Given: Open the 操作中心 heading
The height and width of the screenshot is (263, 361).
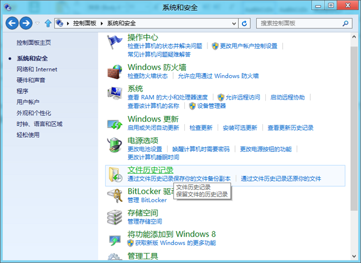Looking at the screenshot, I should (143, 37).
